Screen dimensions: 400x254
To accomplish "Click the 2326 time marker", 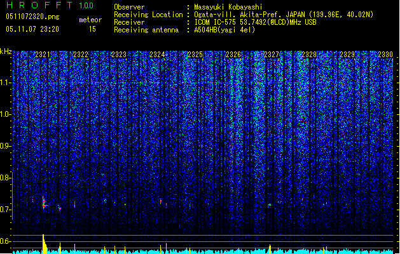I will pyautogui.click(x=233, y=55).
